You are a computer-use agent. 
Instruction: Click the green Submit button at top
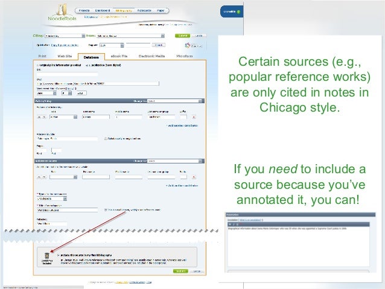coord(182,36)
